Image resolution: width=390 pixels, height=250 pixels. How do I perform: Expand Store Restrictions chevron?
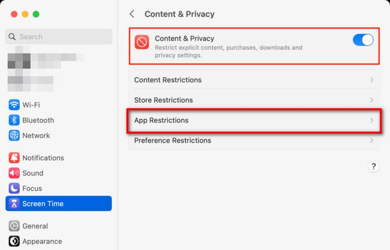click(372, 100)
